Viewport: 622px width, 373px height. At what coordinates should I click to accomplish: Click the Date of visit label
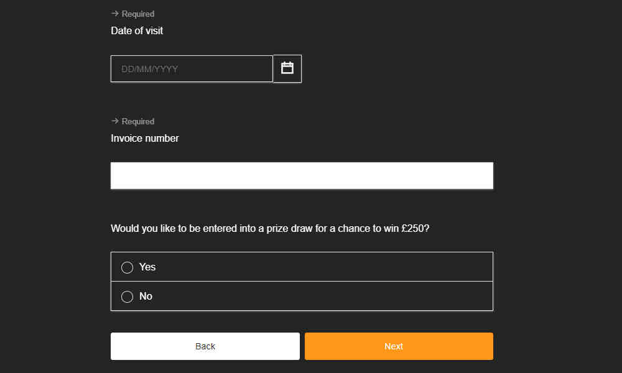(x=137, y=30)
